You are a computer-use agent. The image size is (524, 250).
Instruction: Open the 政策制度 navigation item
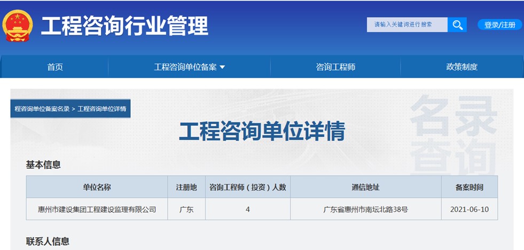point(462,67)
